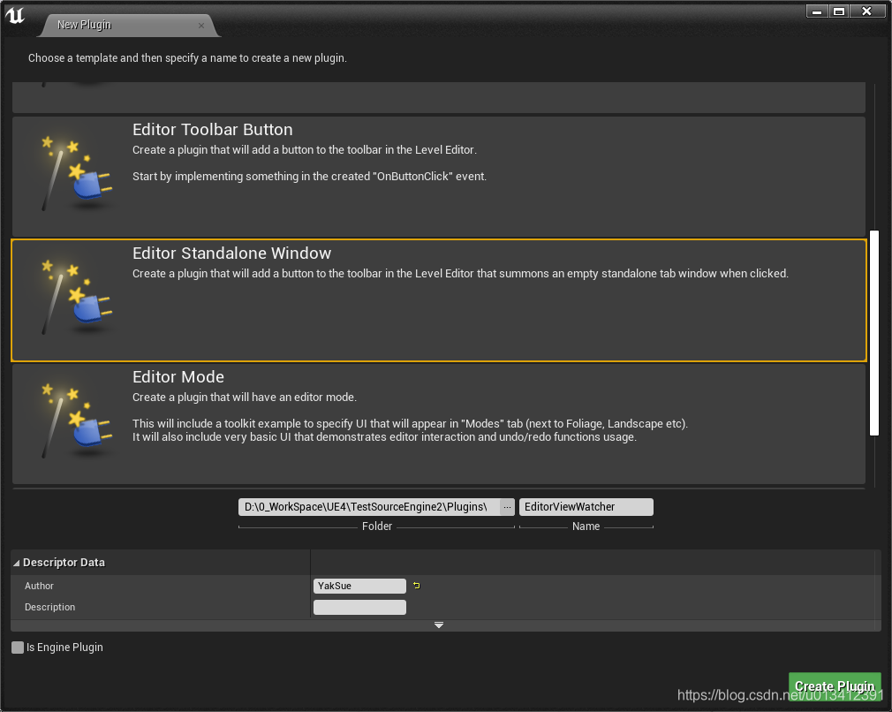Click the Author field containing YakSue
The width and height of the screenshot is (892, 712).
[x=359, y=585]
